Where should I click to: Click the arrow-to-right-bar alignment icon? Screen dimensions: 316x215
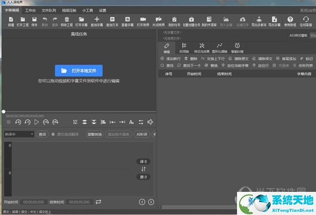point(122,122)
